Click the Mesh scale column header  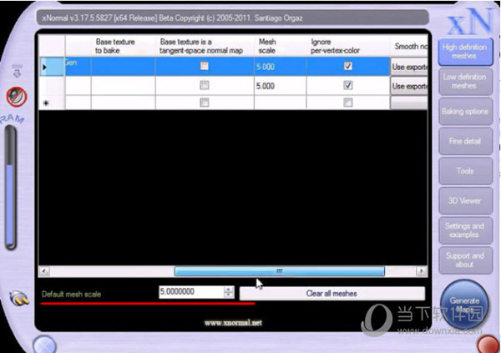pyautogui.click(x=281, y=46)
